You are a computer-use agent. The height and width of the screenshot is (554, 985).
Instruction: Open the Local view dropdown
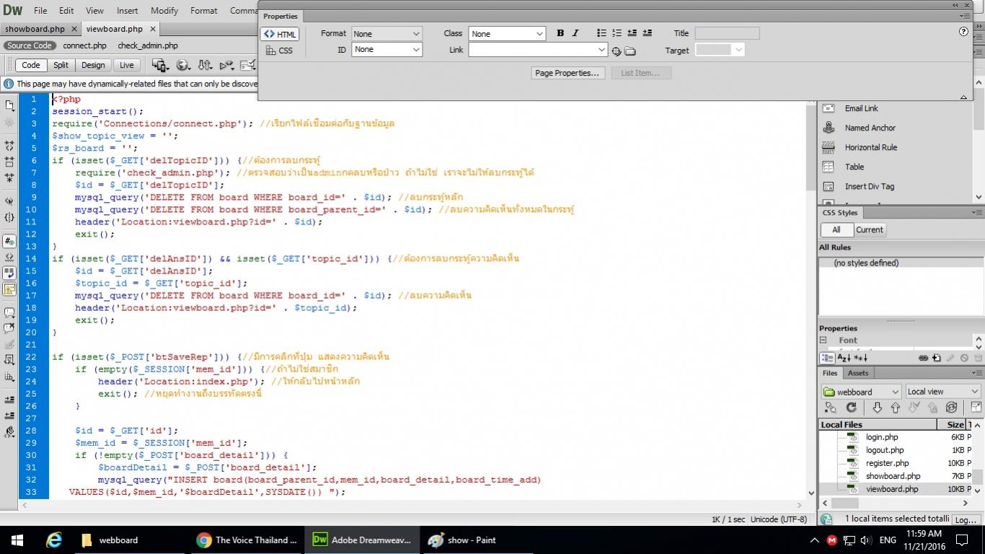pos(943,392)
